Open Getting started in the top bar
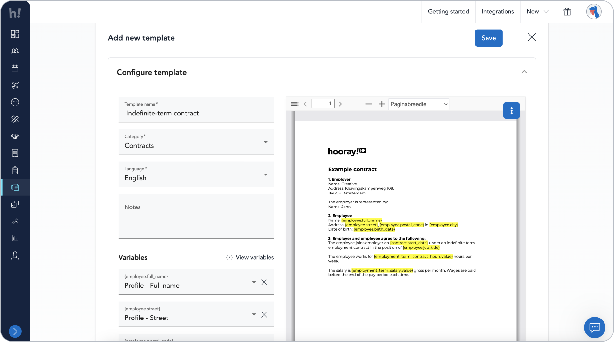Image resolution: width=614 pixels, height=342 pixels. tap(448, 12)
